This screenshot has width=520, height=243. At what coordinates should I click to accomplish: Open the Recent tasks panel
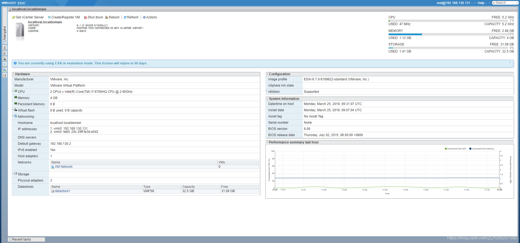pyautogui.click(x=26, y=239)
